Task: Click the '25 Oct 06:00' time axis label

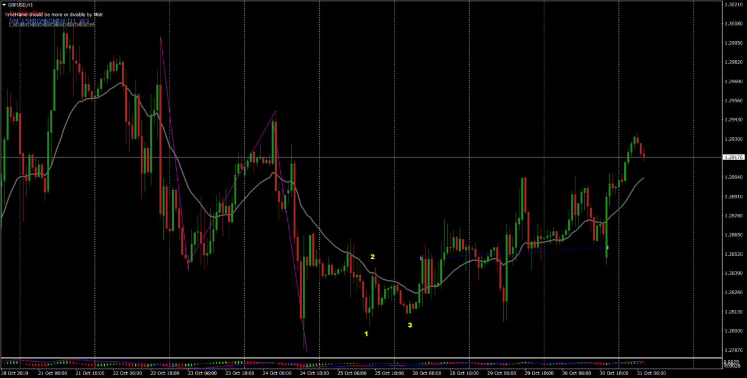Action: (352, 373)
